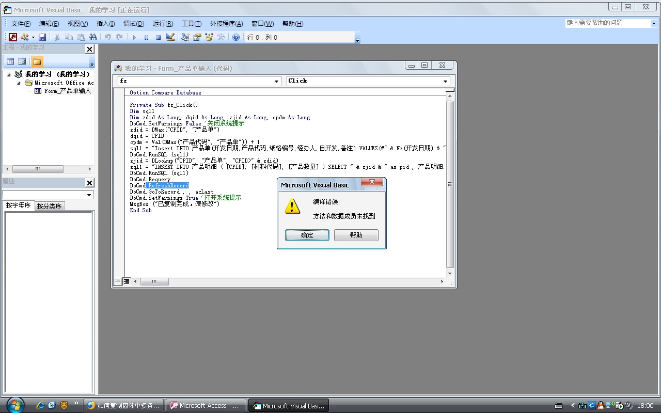Click the Break pause icon

coord(146,37)
